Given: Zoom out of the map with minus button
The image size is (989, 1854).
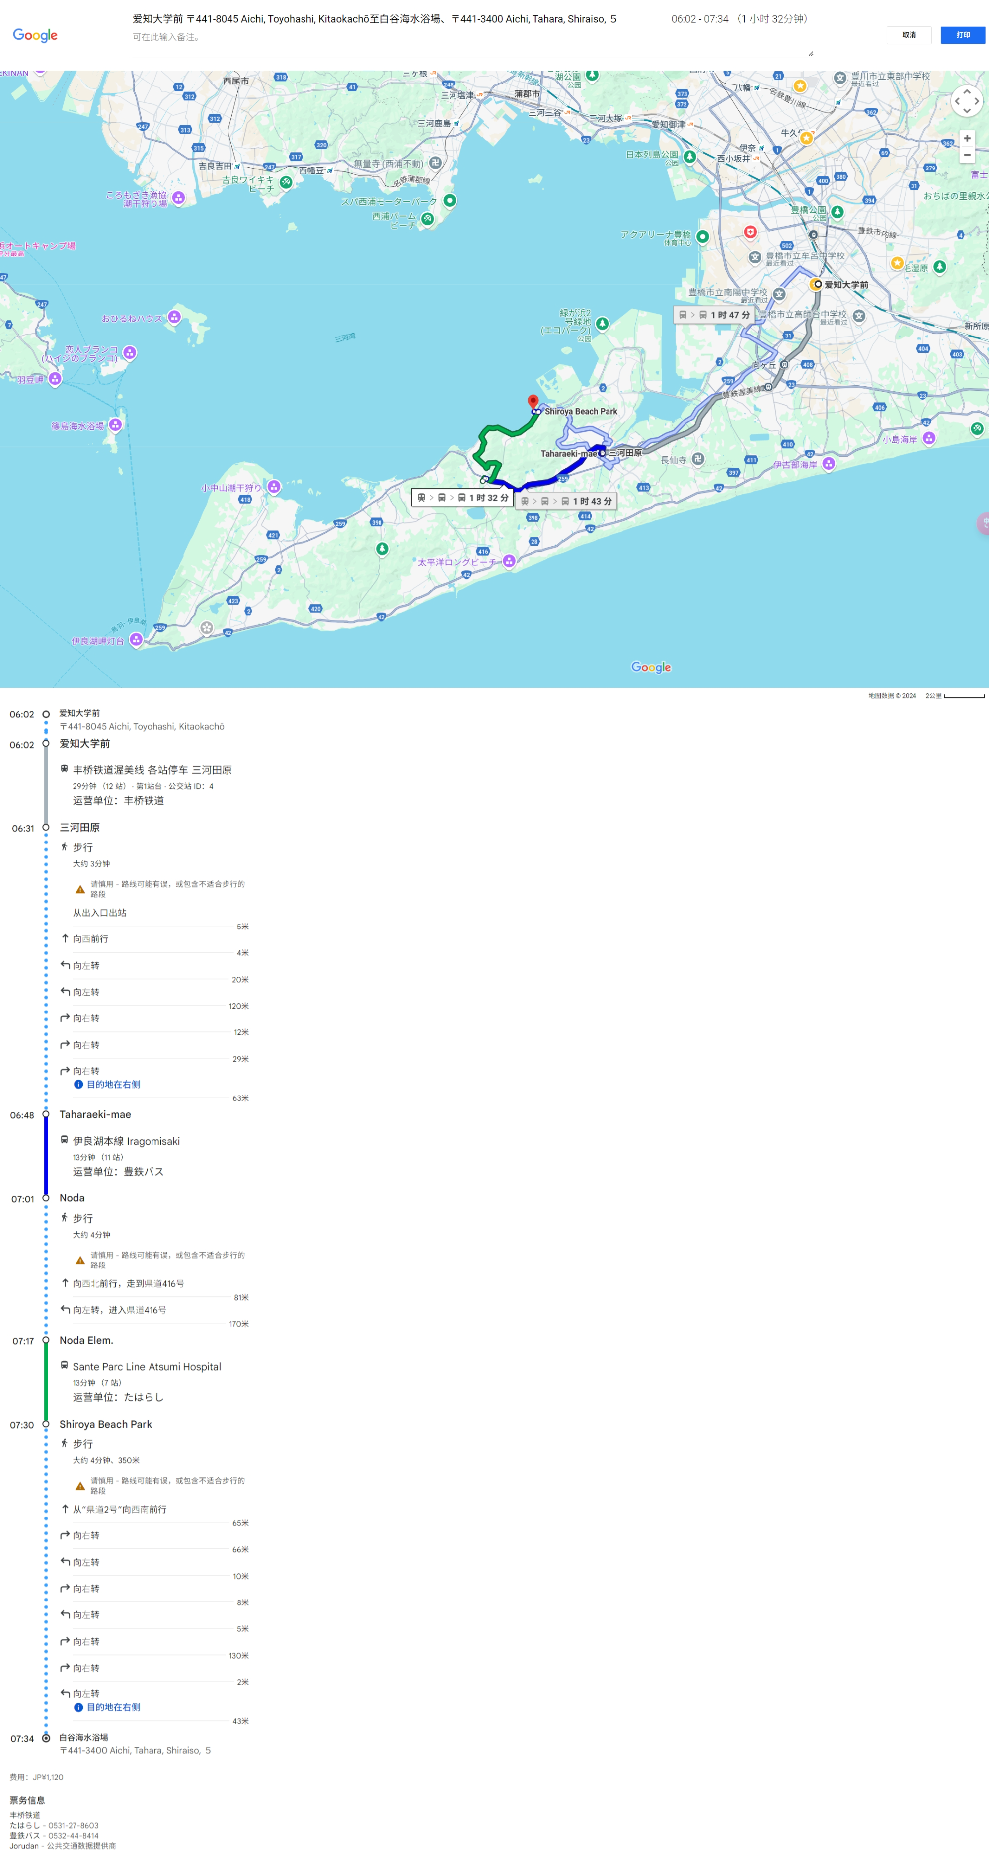Looking at the screenshot, I should coord(967,155).
